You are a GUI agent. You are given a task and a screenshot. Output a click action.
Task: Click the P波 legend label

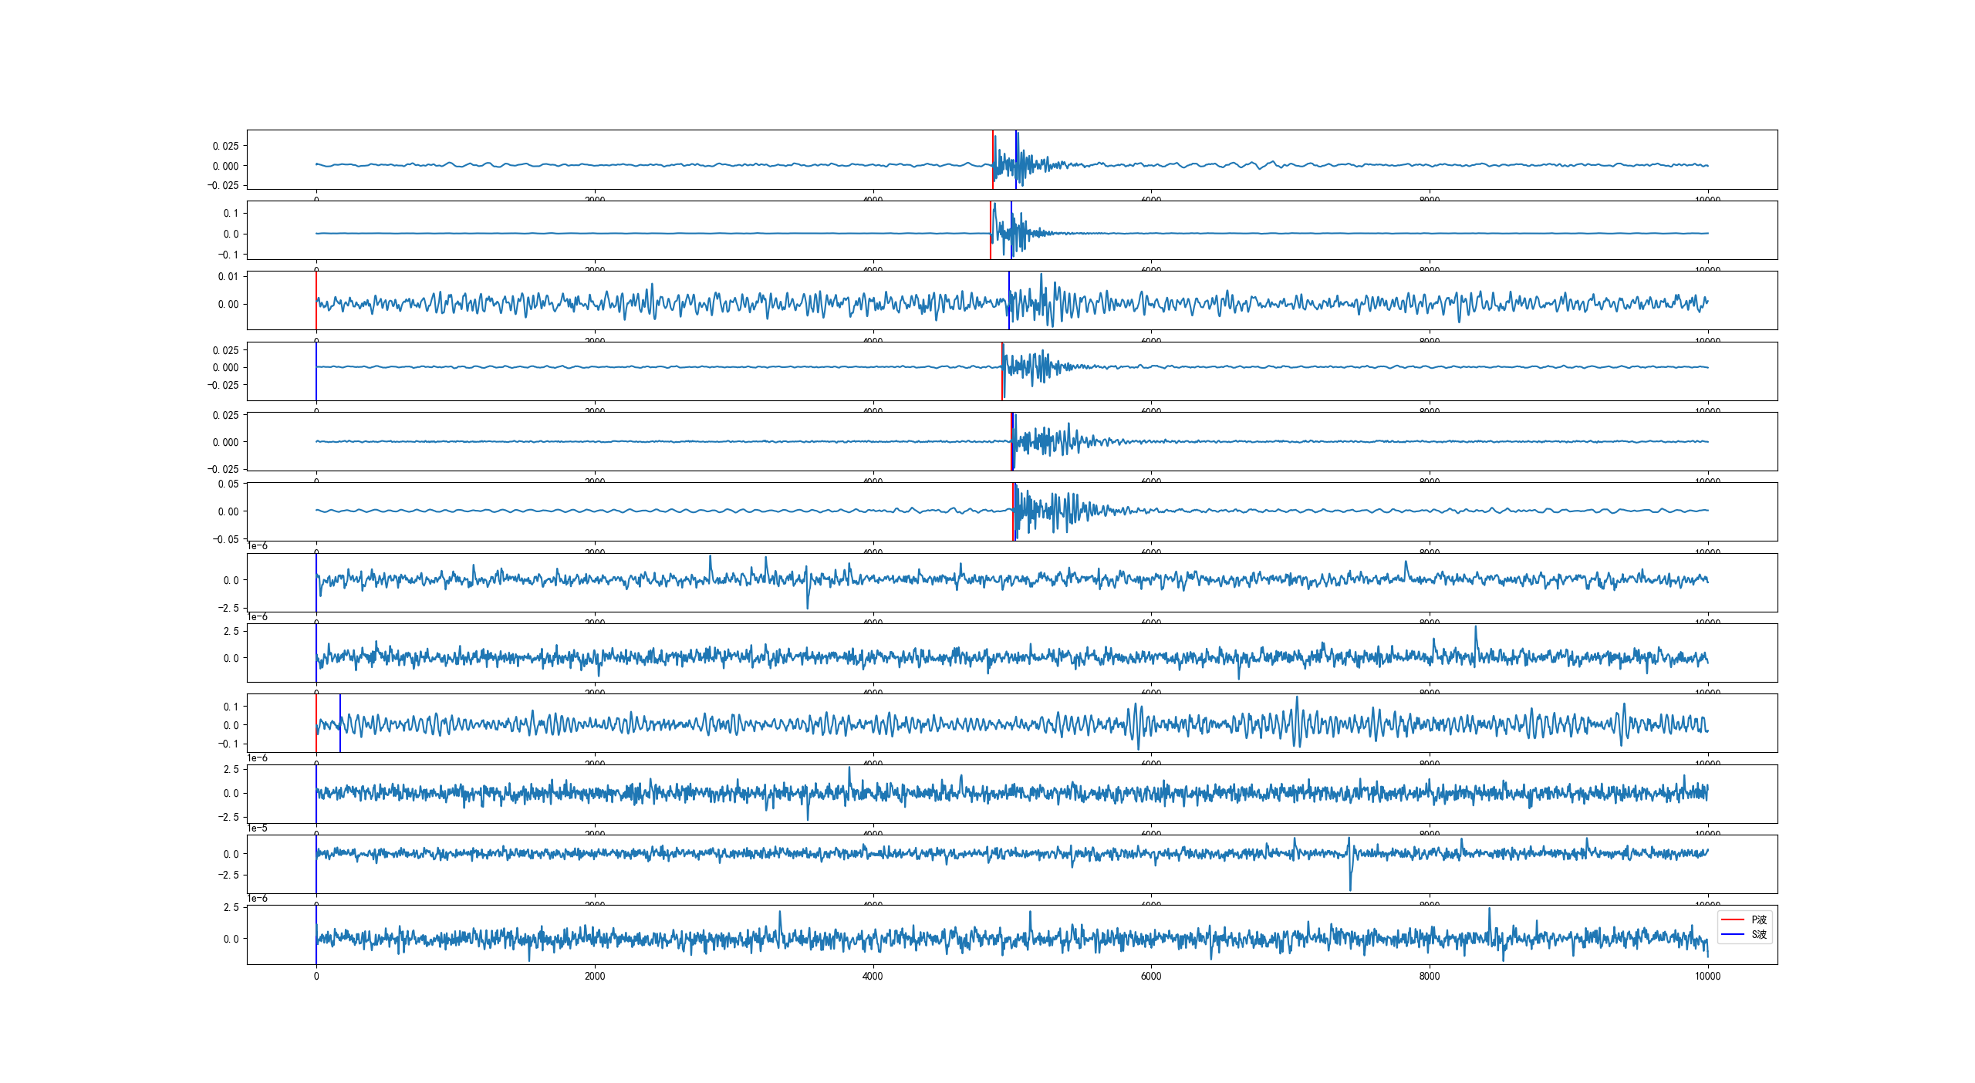(x=1759, y=919)
